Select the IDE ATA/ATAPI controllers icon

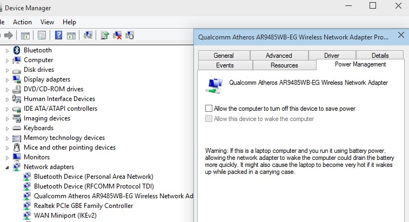tap(17, 109)
